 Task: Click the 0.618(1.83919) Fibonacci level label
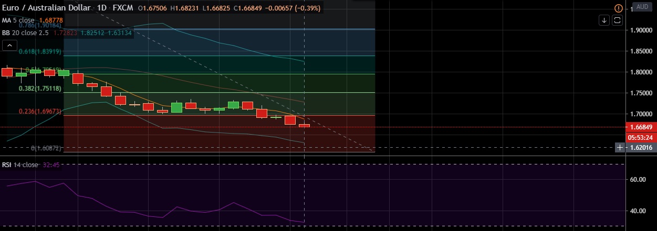point(40,51)
